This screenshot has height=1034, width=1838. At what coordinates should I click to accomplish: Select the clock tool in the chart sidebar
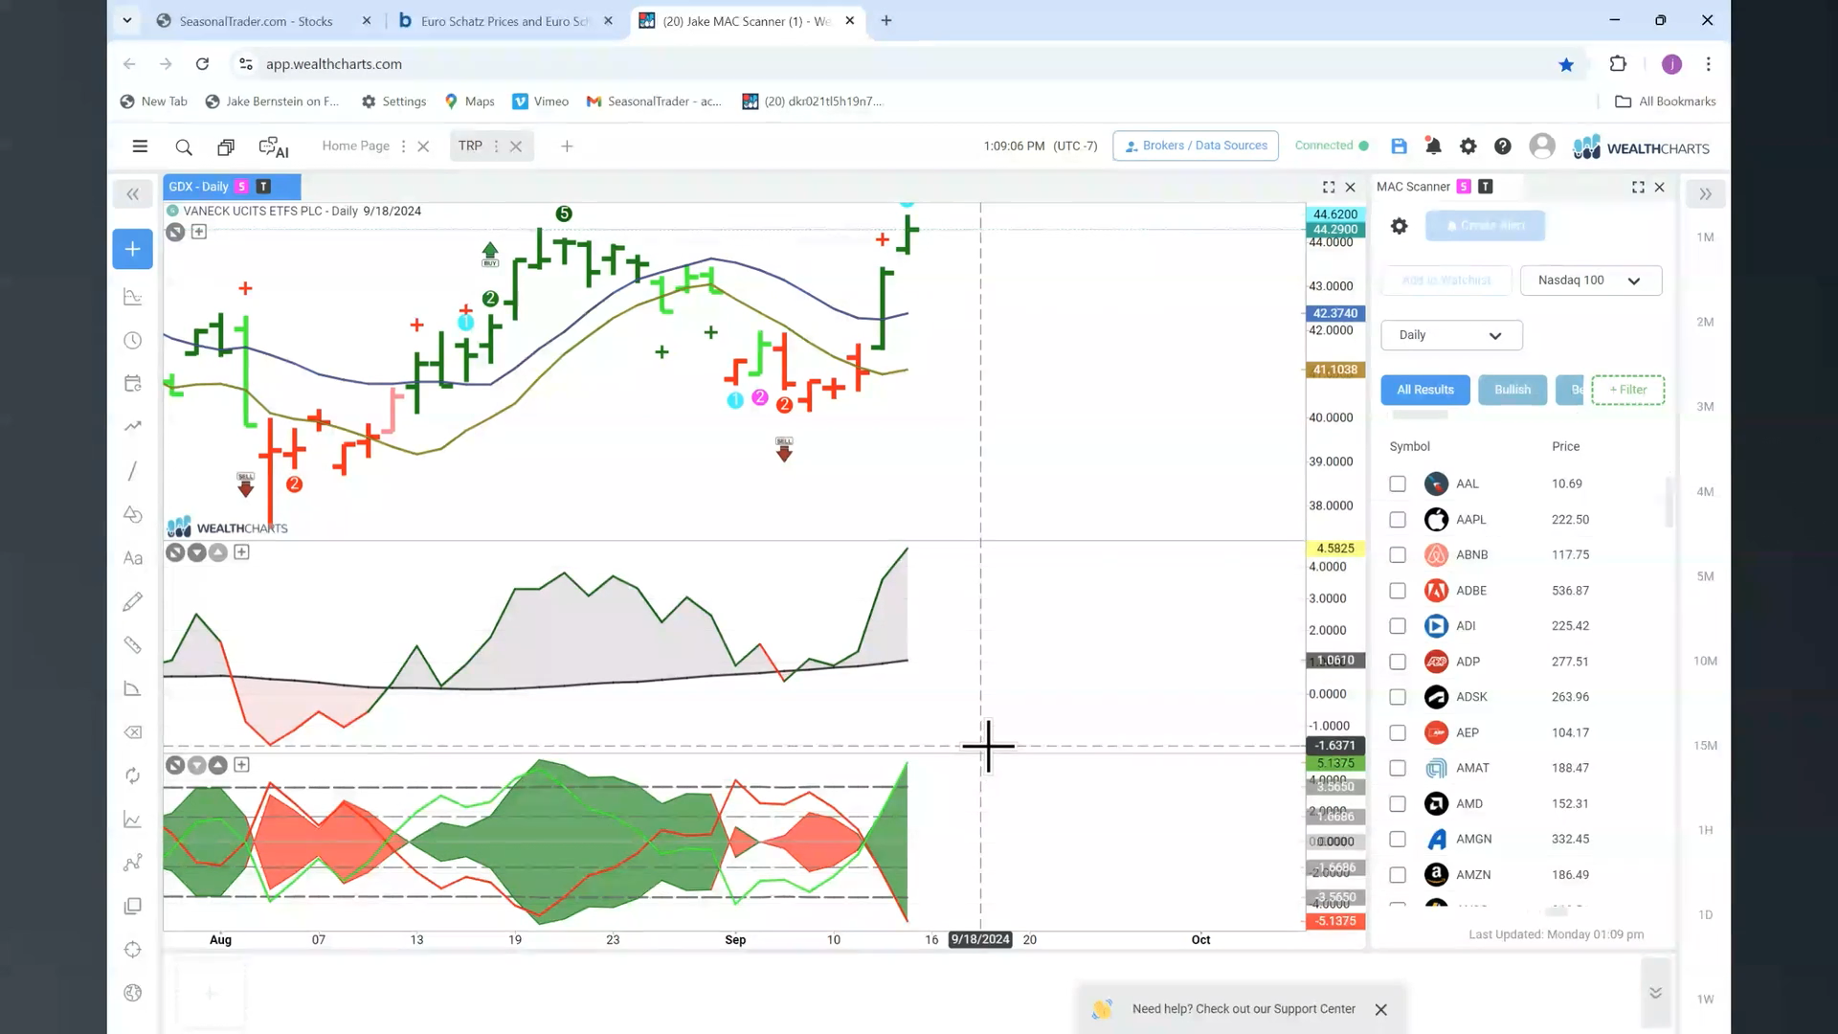pyautogui.click(x=133, y=341)
